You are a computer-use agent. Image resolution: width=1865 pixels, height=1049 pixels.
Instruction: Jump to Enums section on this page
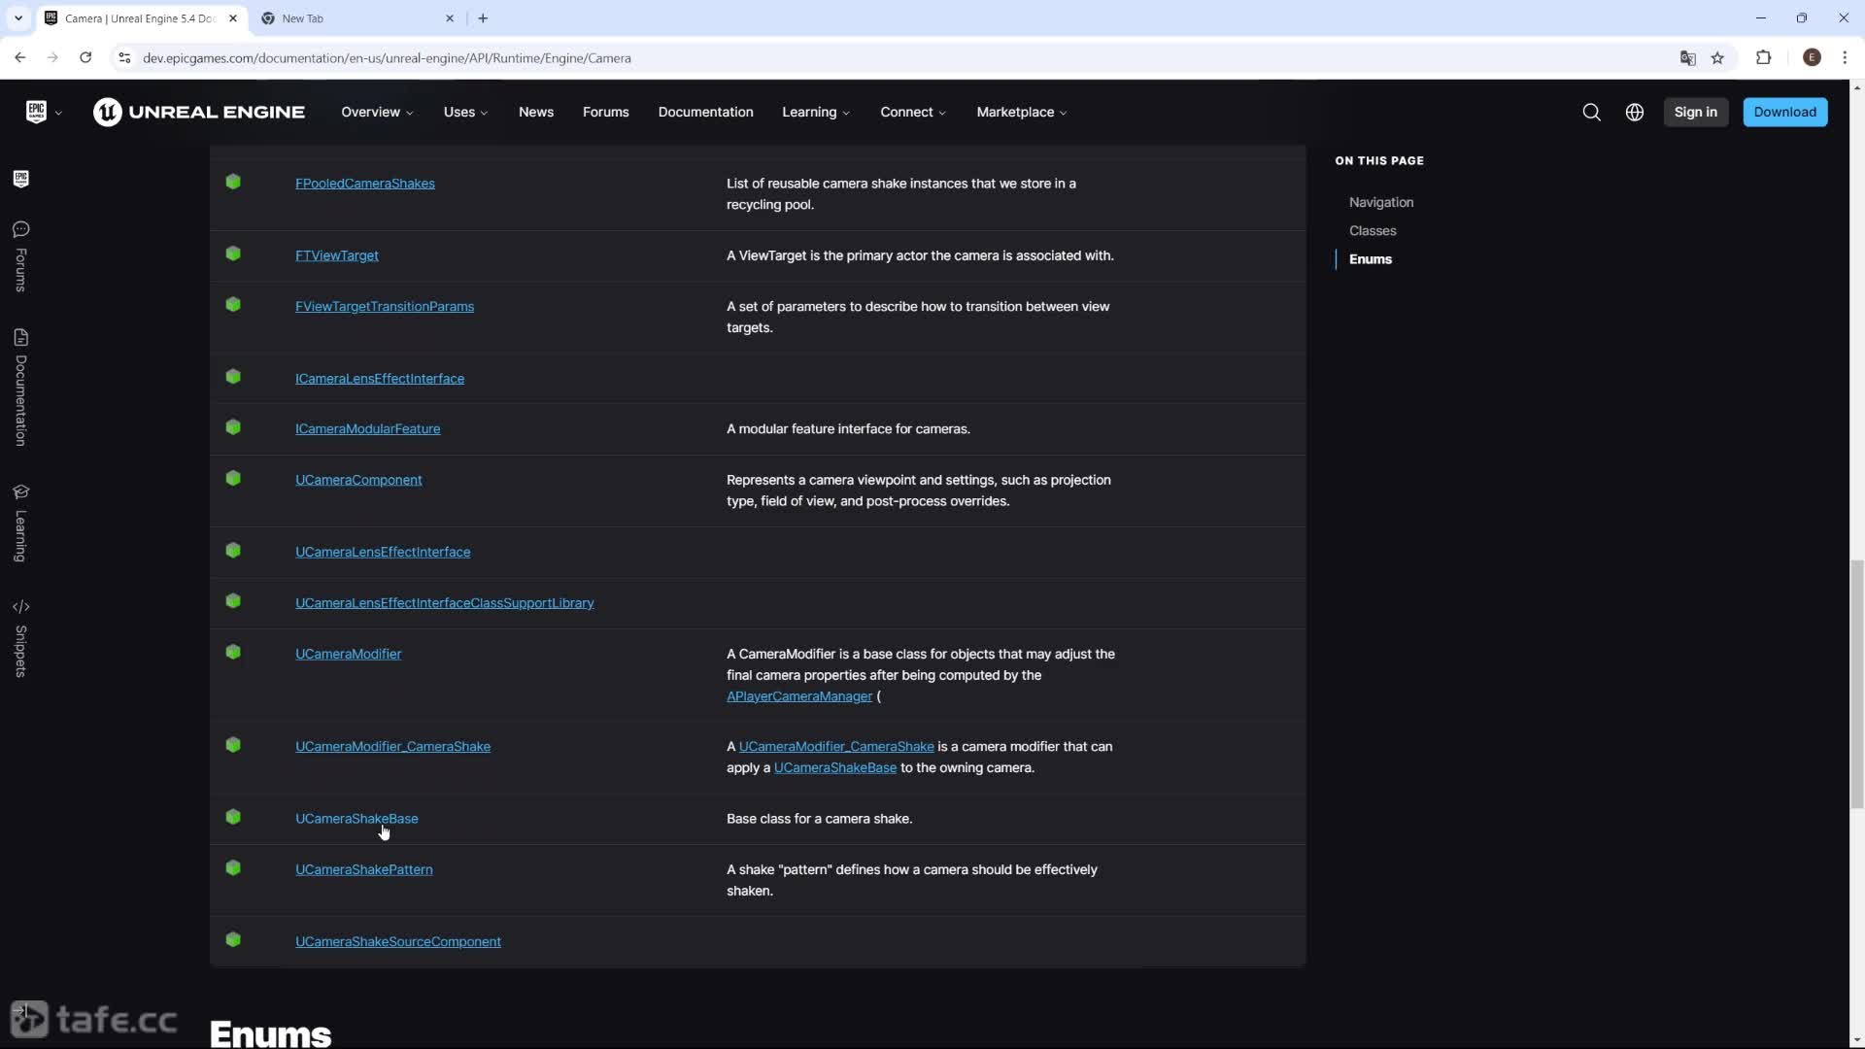pyautogui.click(x=1371, y=258)
